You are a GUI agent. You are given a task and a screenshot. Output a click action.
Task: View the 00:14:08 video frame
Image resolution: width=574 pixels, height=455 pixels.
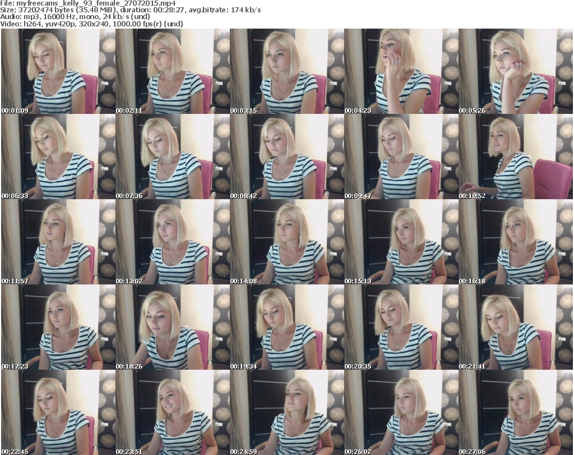click(x=286, y=242)
